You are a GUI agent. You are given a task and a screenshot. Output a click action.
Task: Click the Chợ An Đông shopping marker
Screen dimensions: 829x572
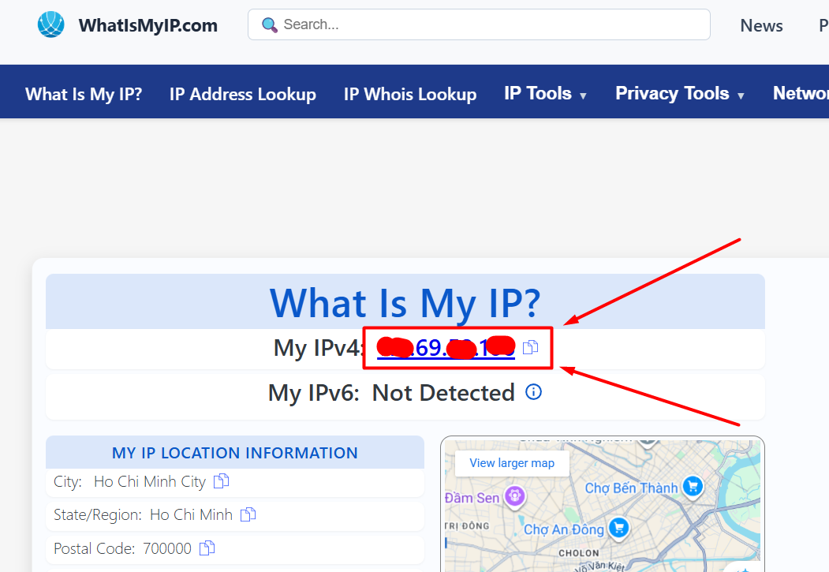click(618, 528)
